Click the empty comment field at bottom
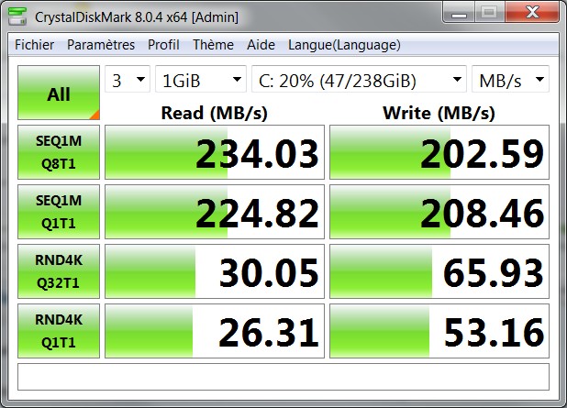567x408 pixels. (x=283, y=377)
